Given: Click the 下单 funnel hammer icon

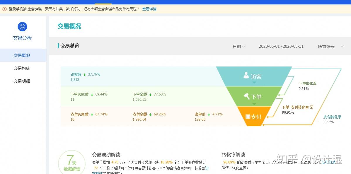Looking at the screenshot, I should pyautogui.click(x=247, y=96).
